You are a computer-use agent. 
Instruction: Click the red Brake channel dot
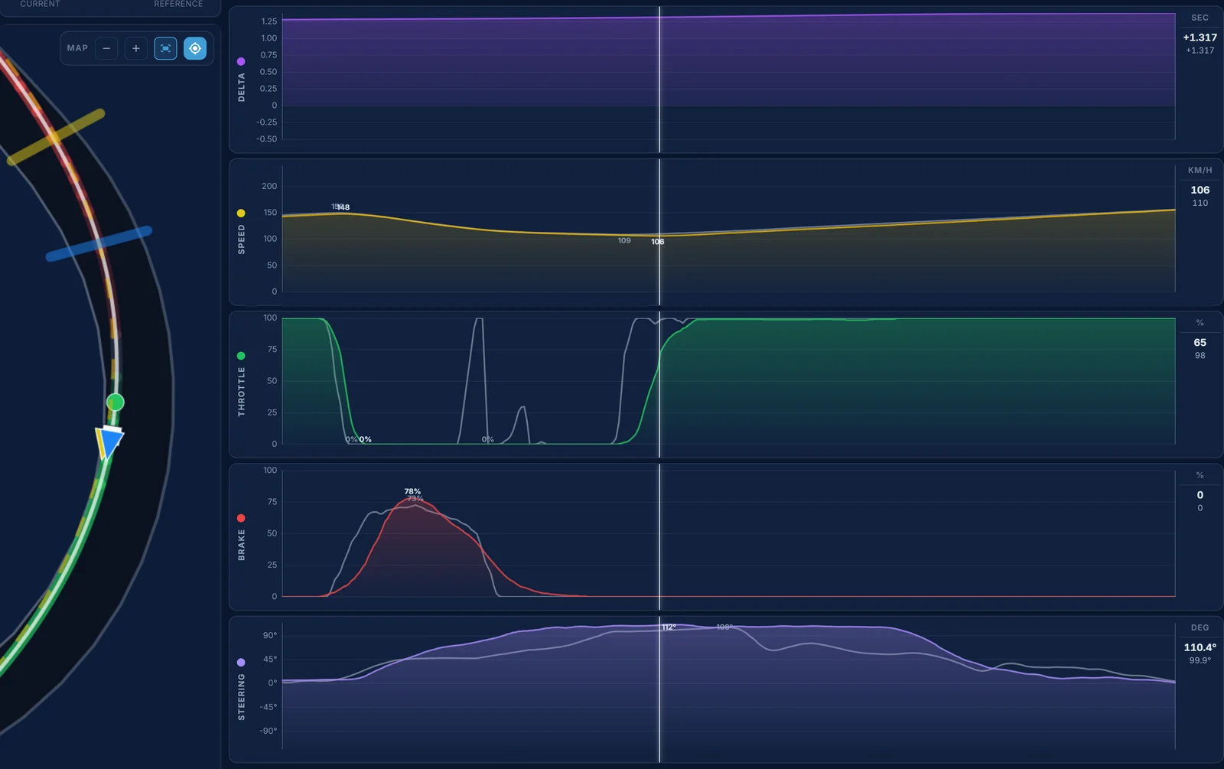coord(241,518)
